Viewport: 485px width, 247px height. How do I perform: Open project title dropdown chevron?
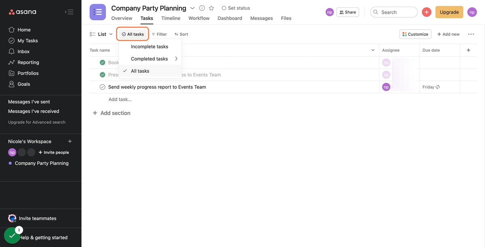pyautogui.click(x=192, y=8)
